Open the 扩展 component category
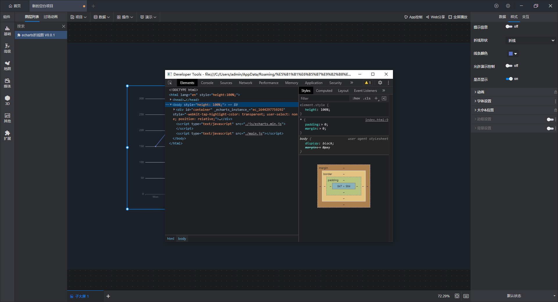The height and width of the screenshot is (302, 558). tap(7, 135)
